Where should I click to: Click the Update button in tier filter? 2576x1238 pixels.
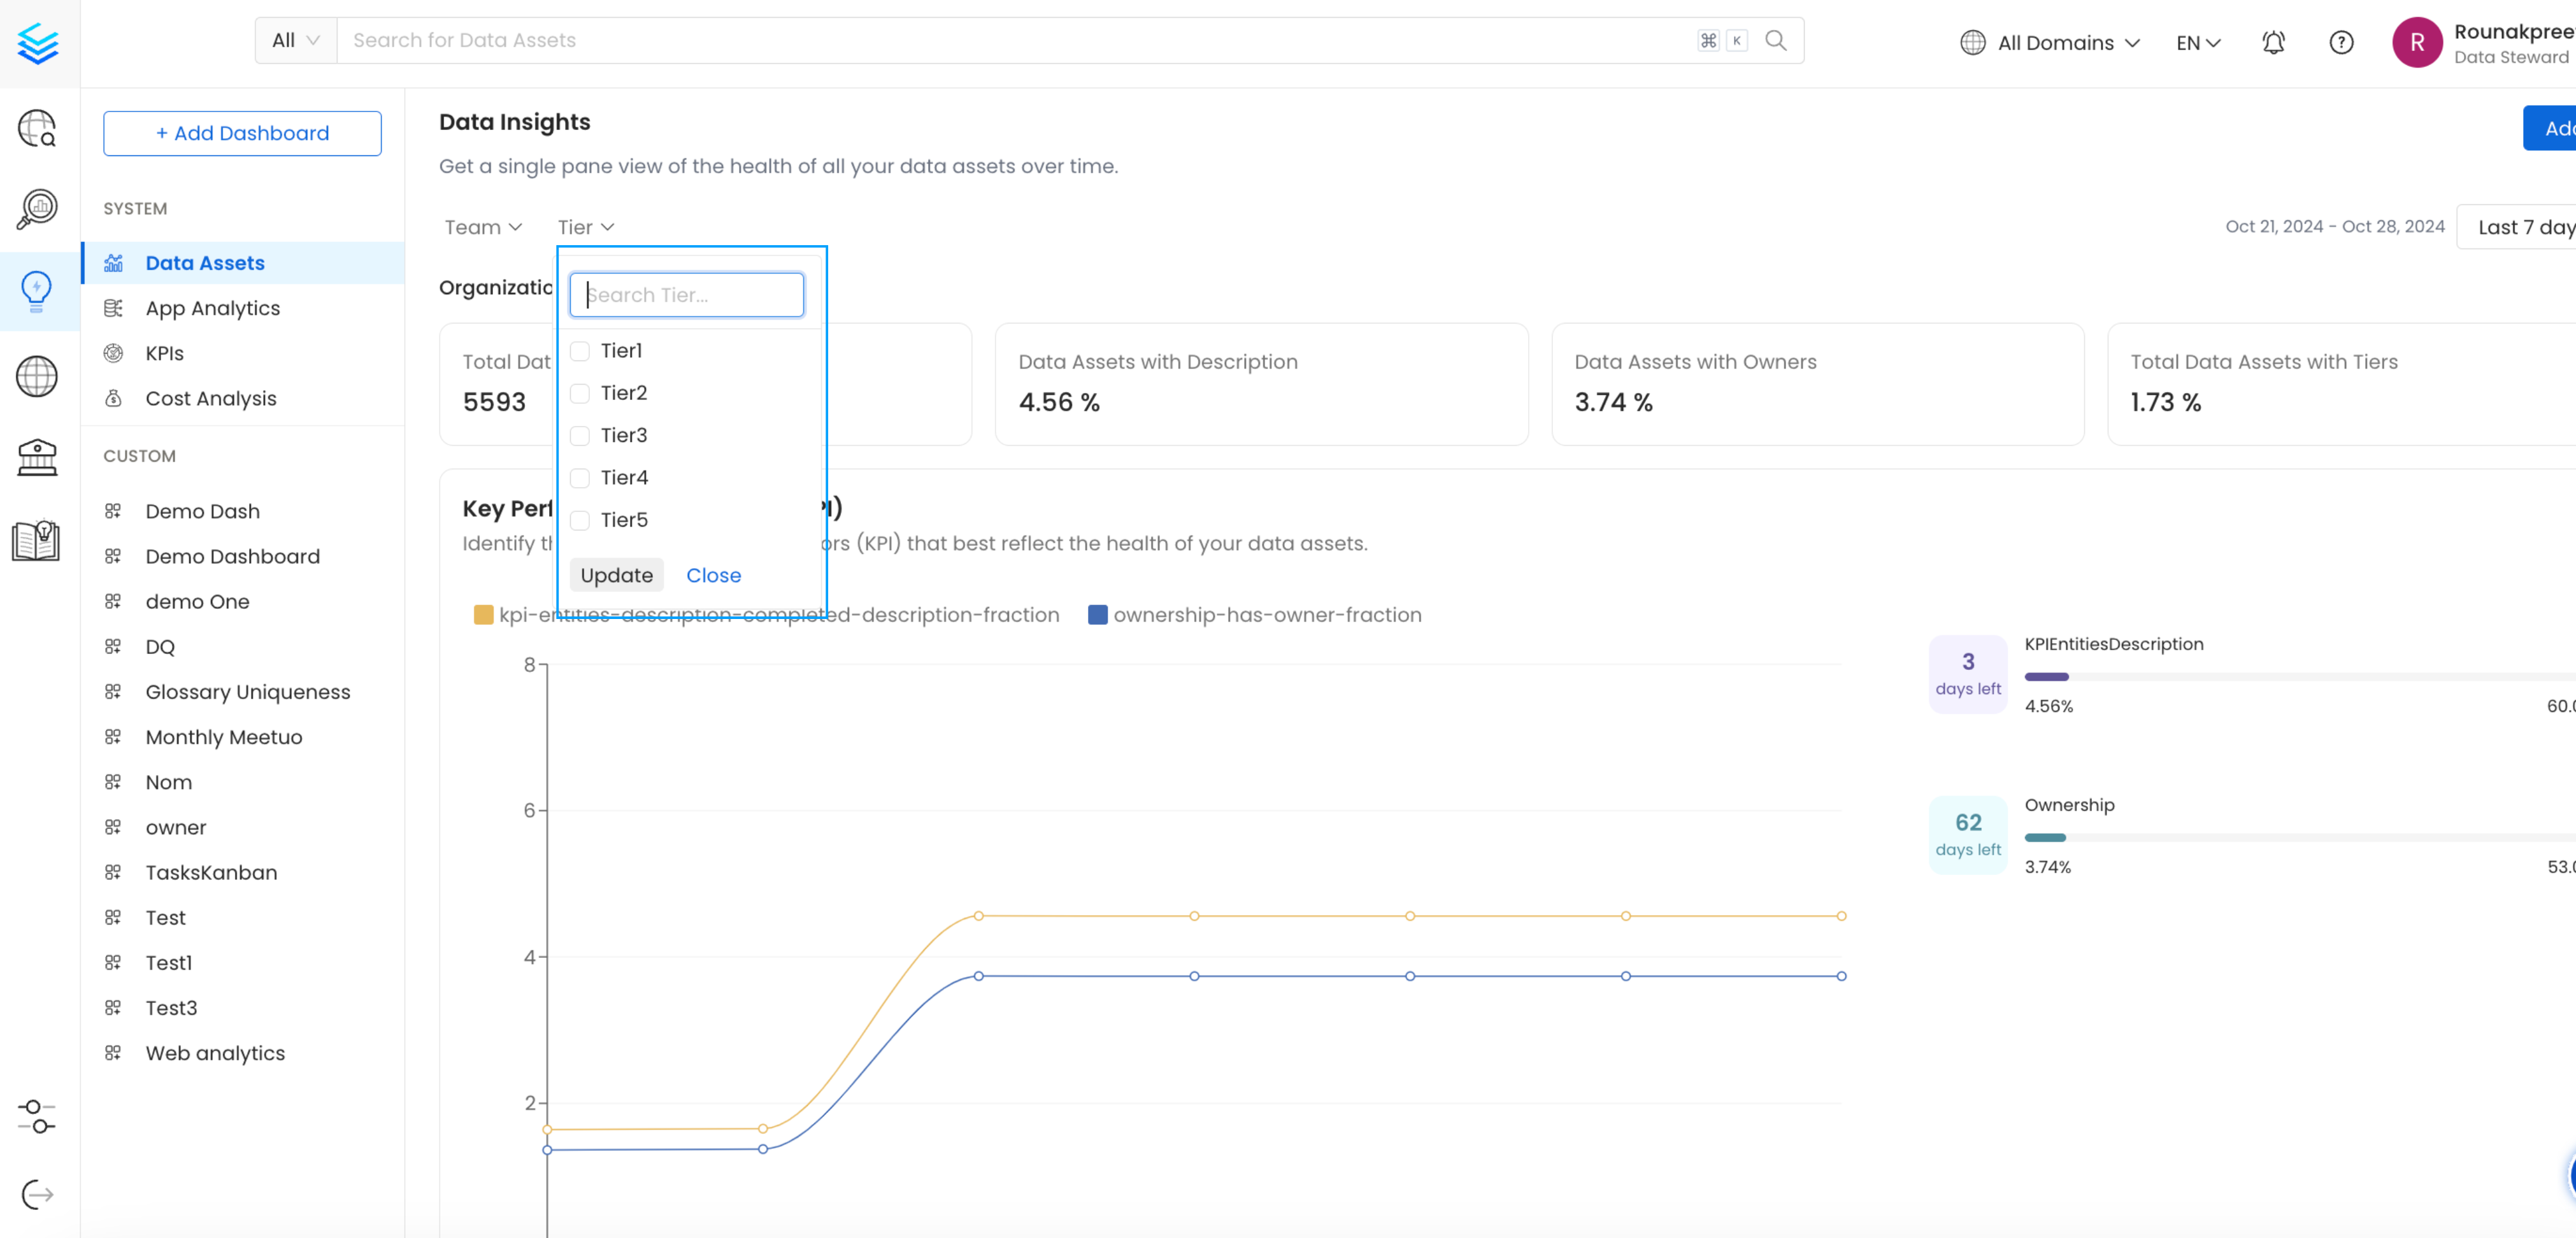click(616, 574)
